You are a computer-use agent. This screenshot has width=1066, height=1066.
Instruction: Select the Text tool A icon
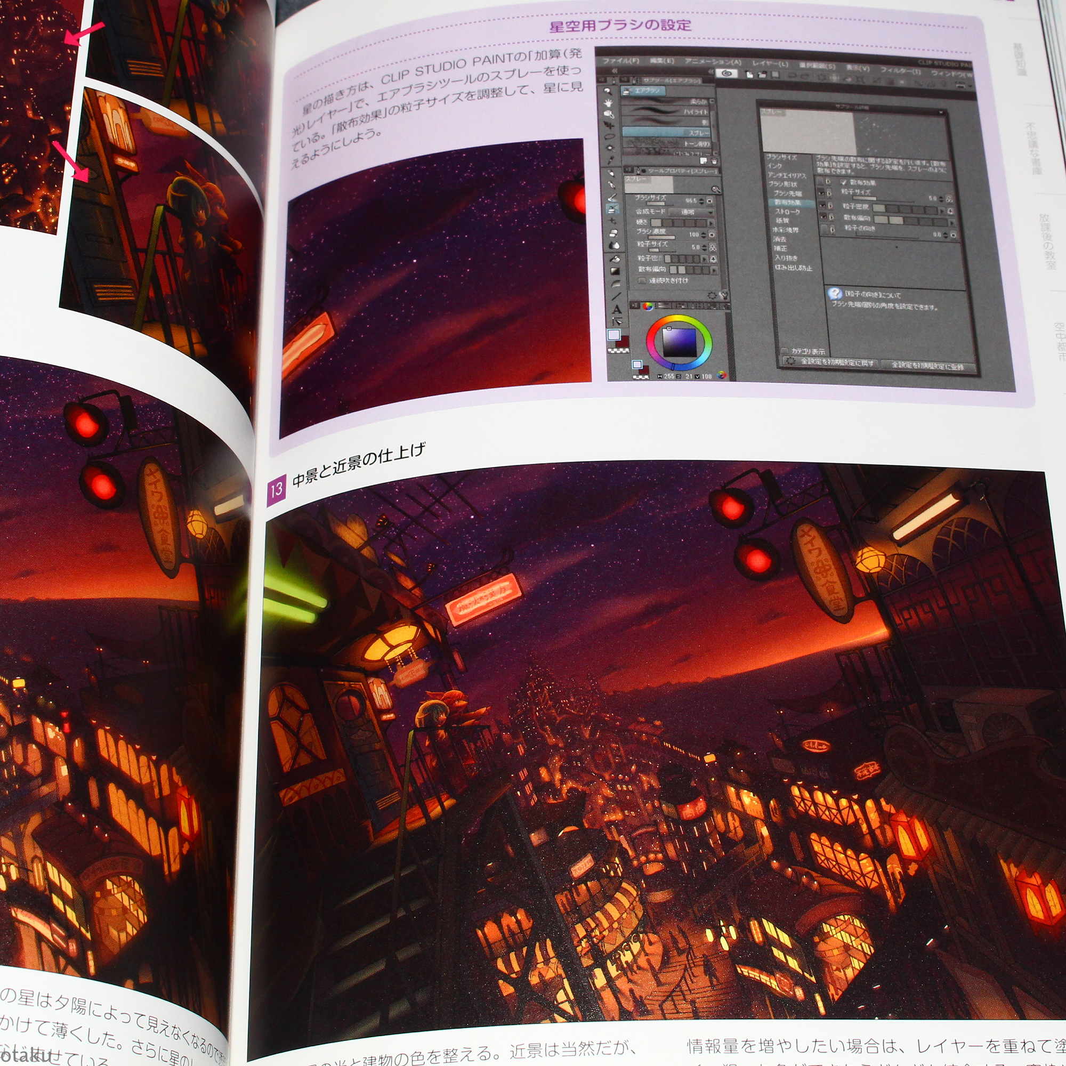[x=617, y=310]
